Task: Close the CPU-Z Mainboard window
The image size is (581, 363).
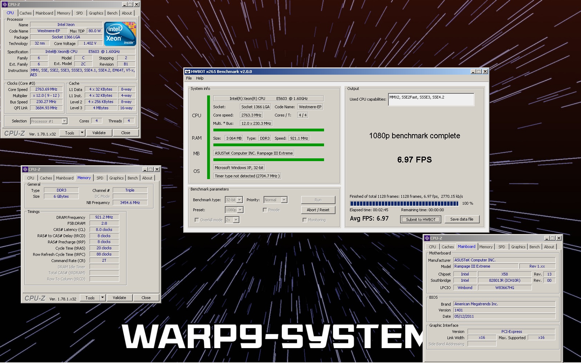Action: coord(559,238)
